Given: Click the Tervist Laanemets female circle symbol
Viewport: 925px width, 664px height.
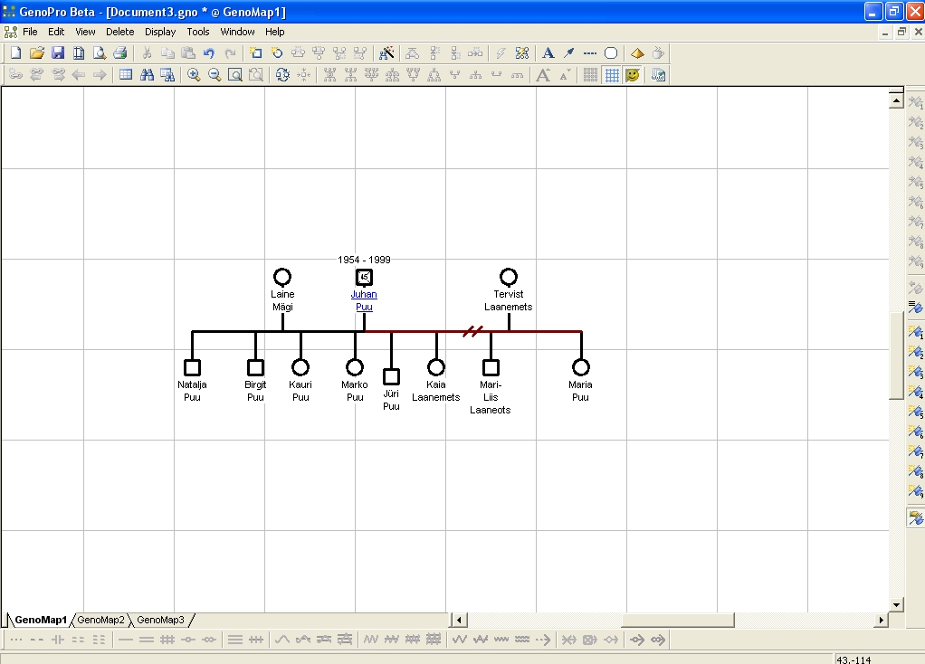Looking at the screenshot, I should pos(509,277).
